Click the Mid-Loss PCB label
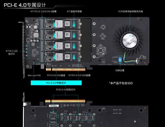 pos(34,76)
